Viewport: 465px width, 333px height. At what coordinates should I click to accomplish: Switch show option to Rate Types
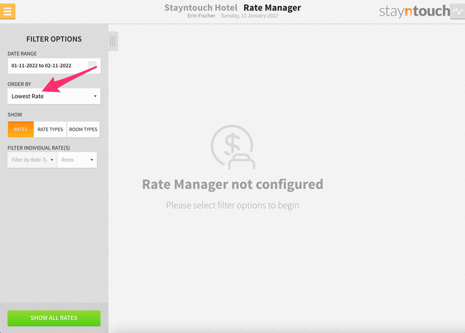(50, 129)
